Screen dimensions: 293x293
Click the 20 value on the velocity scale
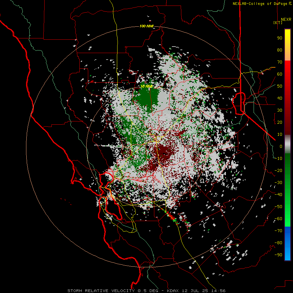pos(280,122)
